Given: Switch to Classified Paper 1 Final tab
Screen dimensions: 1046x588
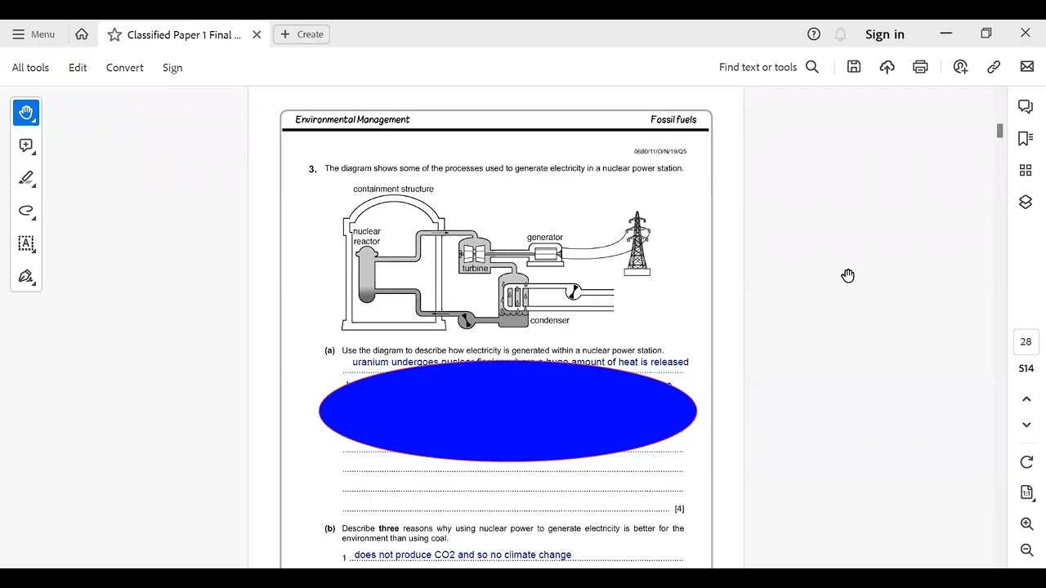Looking at the screenshot, I should point(184,35).
